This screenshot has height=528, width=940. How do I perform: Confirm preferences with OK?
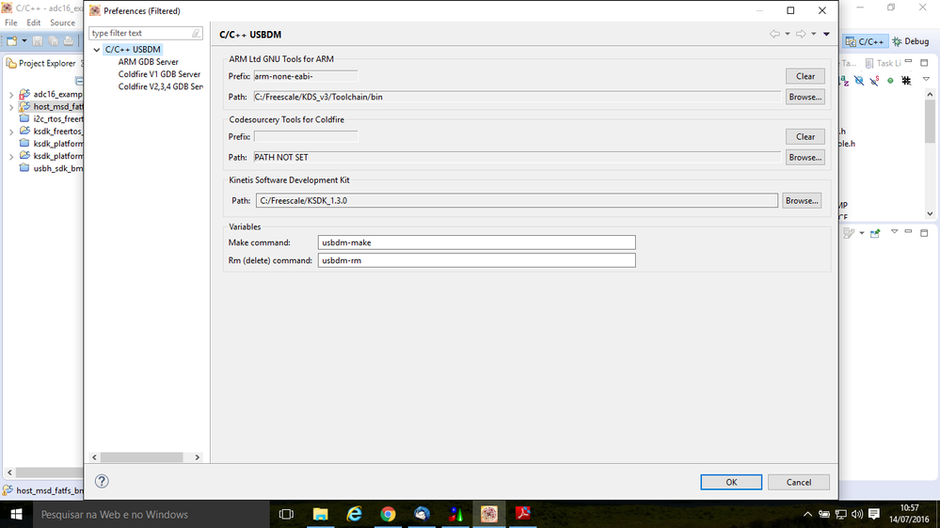(x=731, y=482)
